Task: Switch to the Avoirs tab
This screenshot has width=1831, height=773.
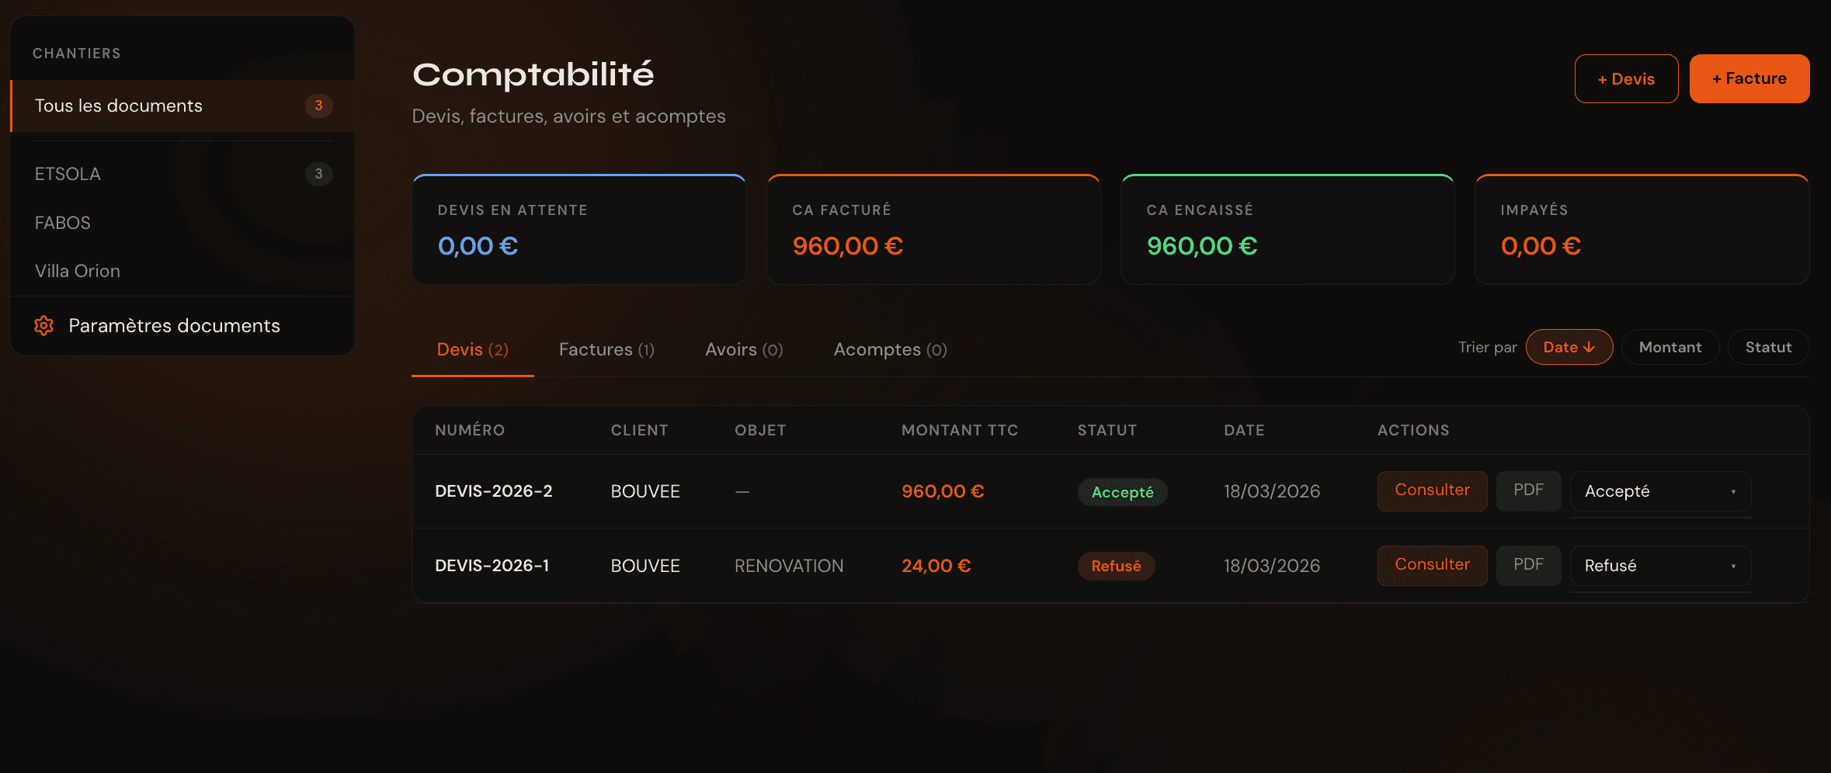Action: coord(744,350)
